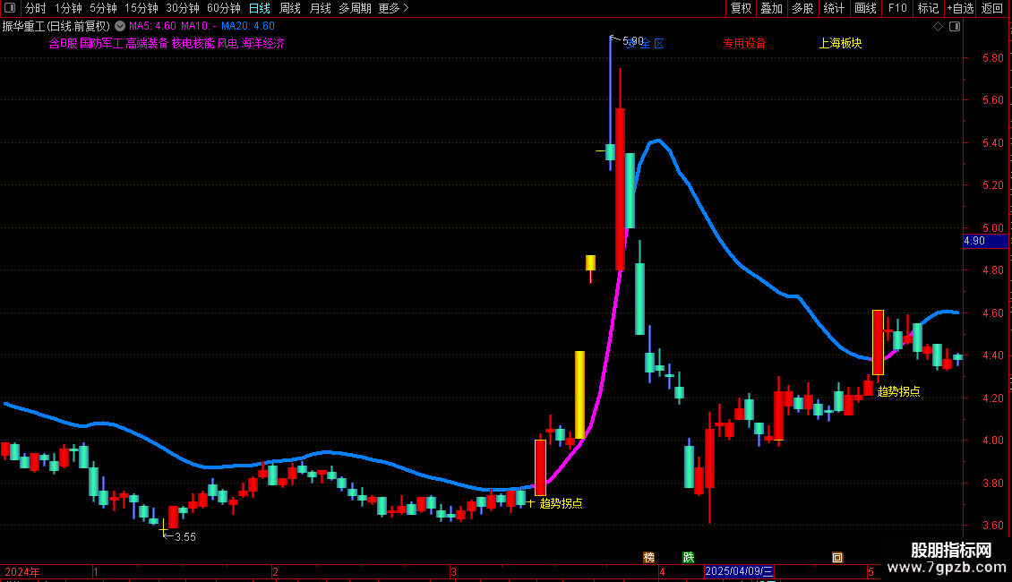This screenshot has width=1012, height=582.
Task: Click the tall red candle peaking near 5.60
Action: [x=621, y=189]
